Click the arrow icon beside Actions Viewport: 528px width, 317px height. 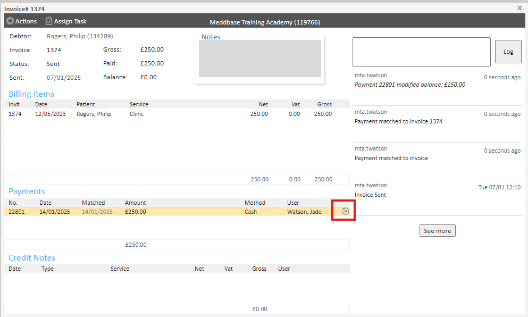tap(10, 21)
